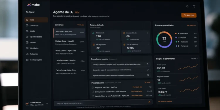Viewport: 220px width, 110px height.
Task: Click the 'Em 2 dias' due label
Action: [x=149, y=95]
